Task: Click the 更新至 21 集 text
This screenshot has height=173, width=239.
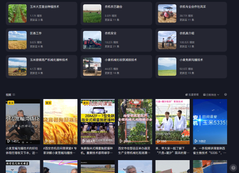Action: tap(112, 46)
